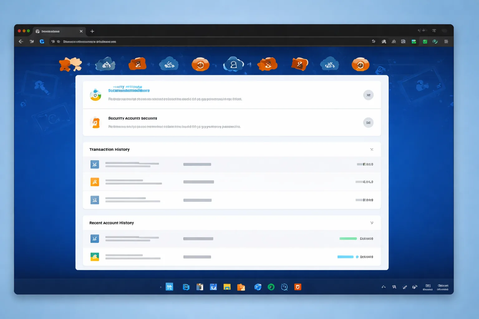Open the yellow File Explorer folder in taskbar
Screen dimensions: 479x319
click(x=227, y=287)
